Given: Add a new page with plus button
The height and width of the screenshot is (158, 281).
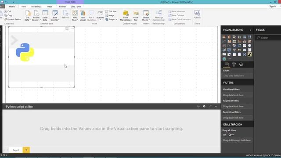Looking at the screenshot, I should (x=26, y=150).
